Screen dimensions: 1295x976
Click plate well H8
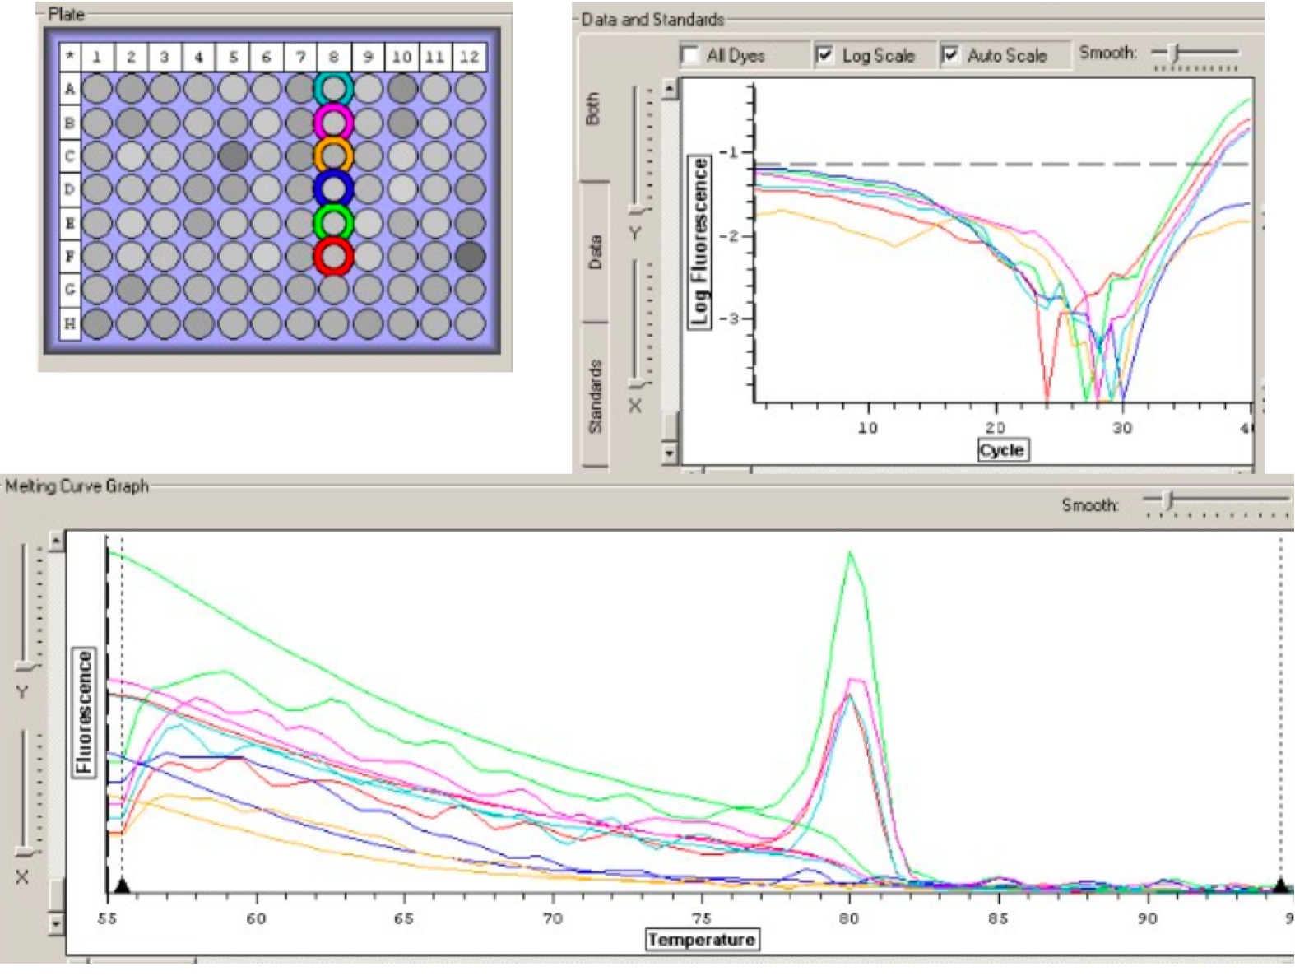333,323
